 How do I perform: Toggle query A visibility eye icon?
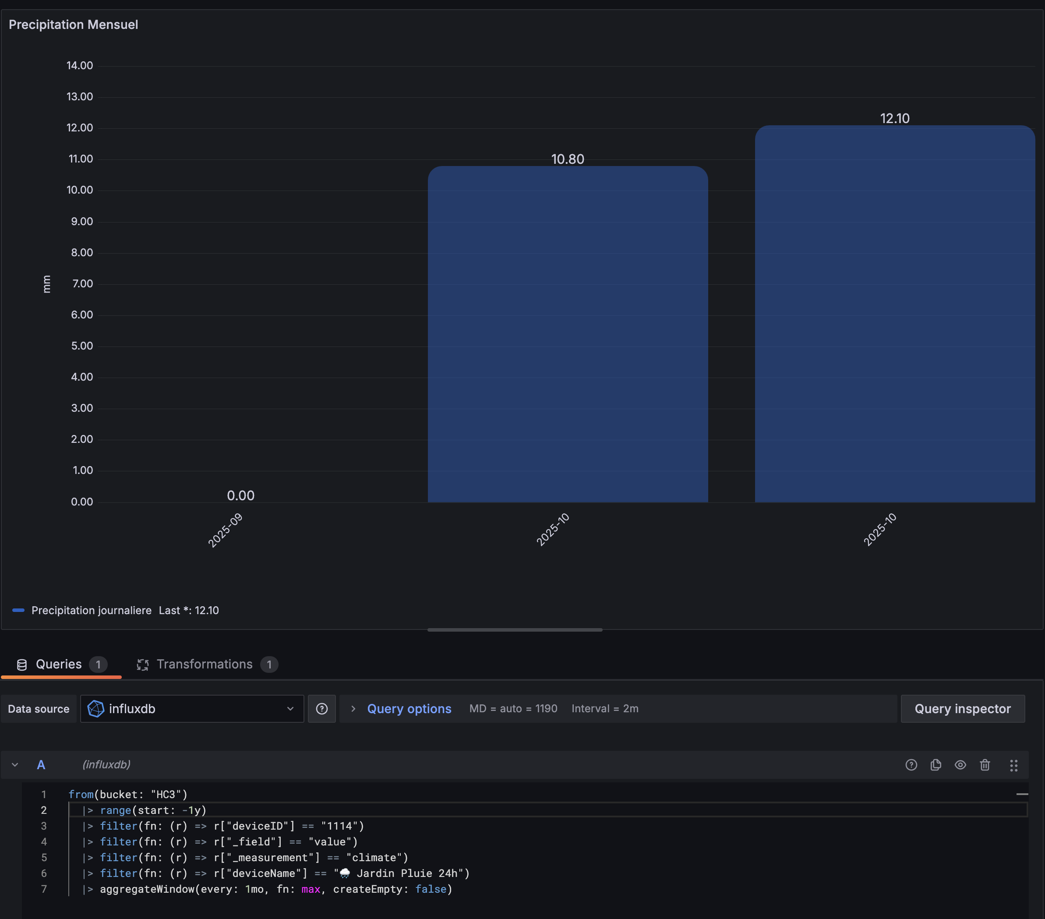point(960,764)
